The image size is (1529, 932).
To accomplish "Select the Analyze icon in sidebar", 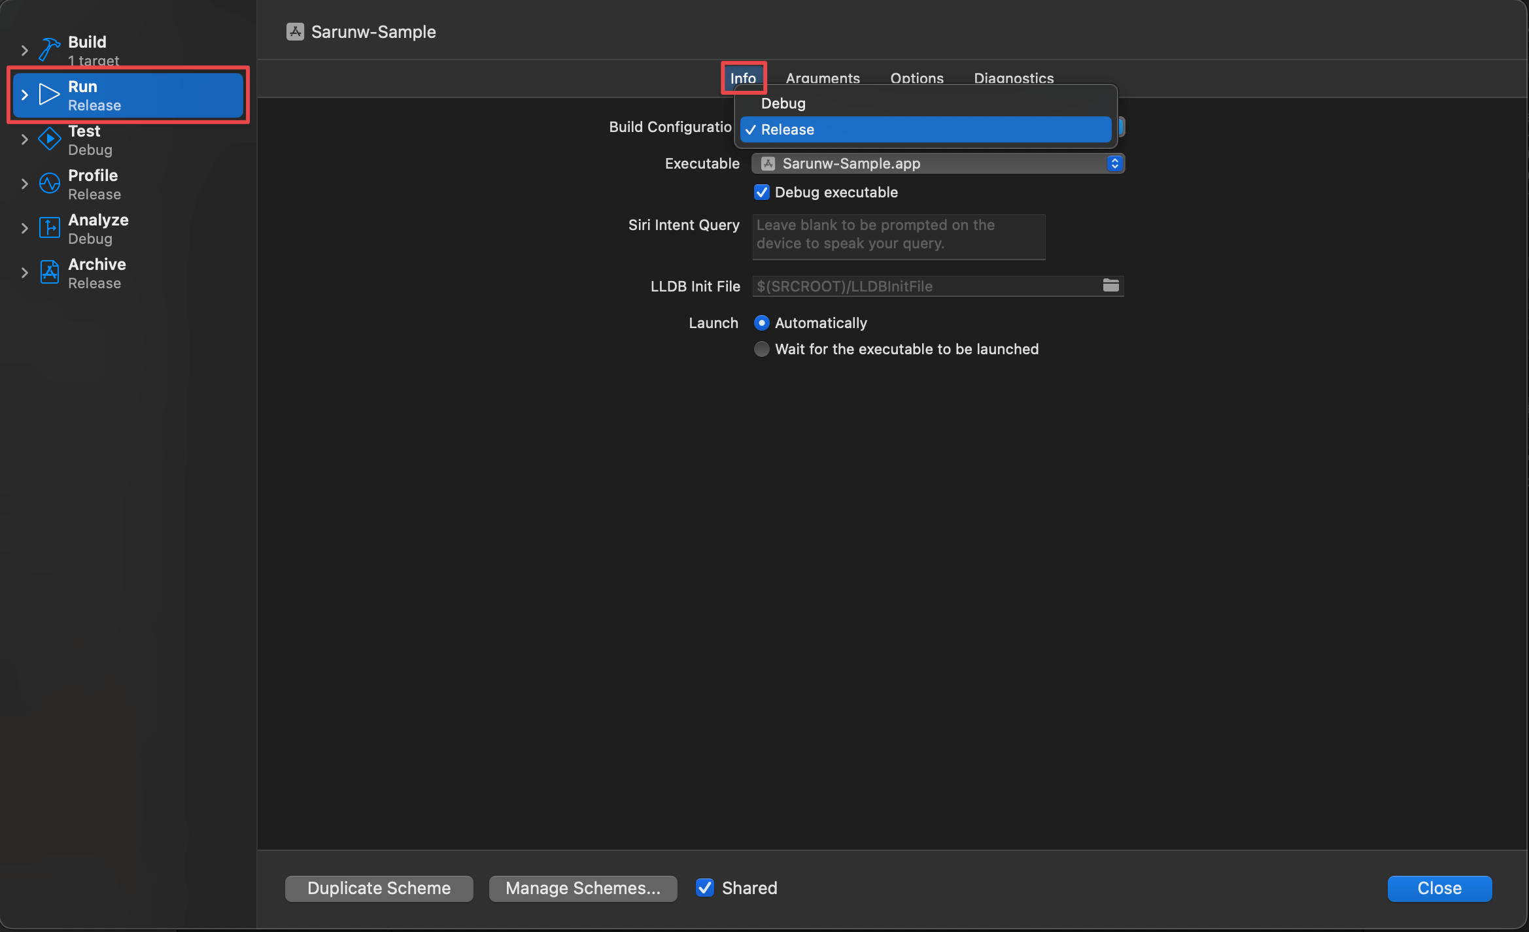I will click(49, 228).
